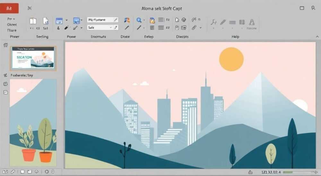
Task: Click bottom-left text block alignment icon
Action: click(152, 28)
